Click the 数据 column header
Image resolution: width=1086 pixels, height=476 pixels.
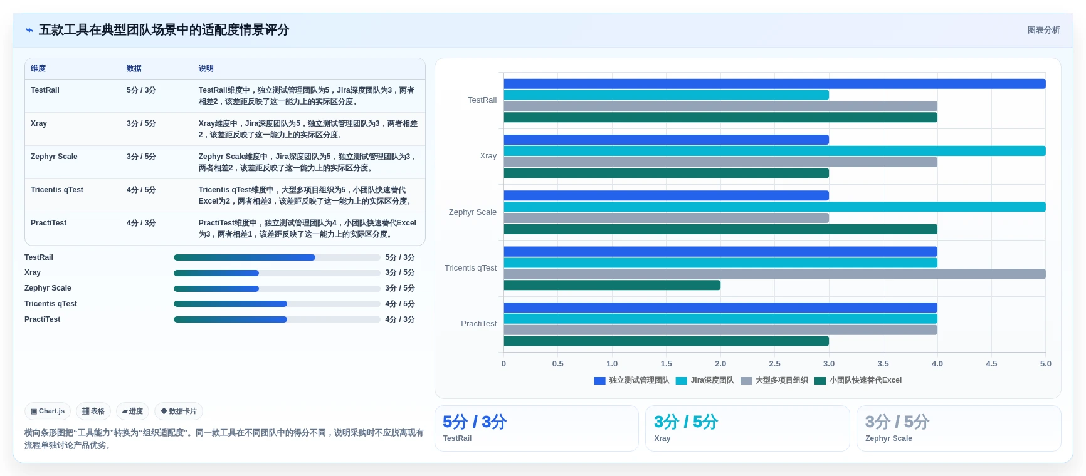coord(134,69)
